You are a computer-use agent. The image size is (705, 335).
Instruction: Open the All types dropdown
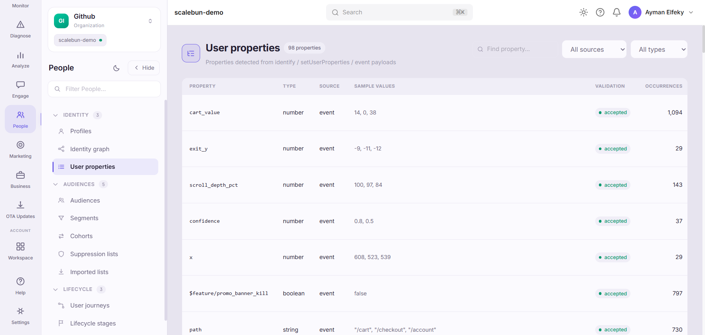tap(659, 49)
